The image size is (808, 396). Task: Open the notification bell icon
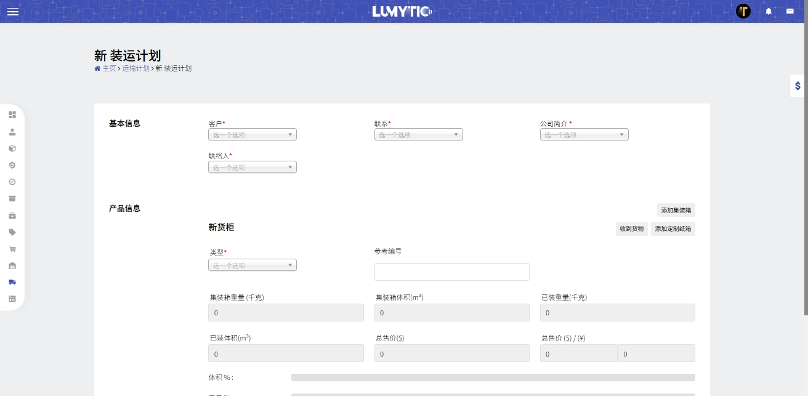point(769,10)
